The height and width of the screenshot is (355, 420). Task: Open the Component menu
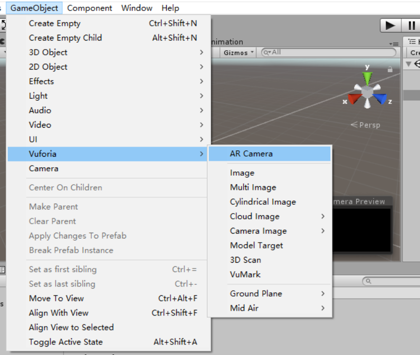(x=90, y=8)
